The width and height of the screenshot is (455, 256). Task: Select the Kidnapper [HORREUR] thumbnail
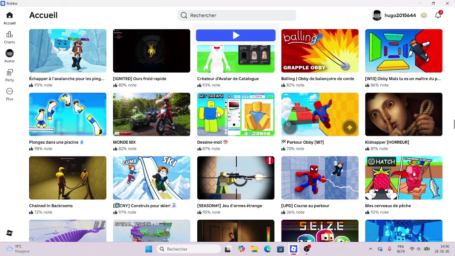pos(404,114)
